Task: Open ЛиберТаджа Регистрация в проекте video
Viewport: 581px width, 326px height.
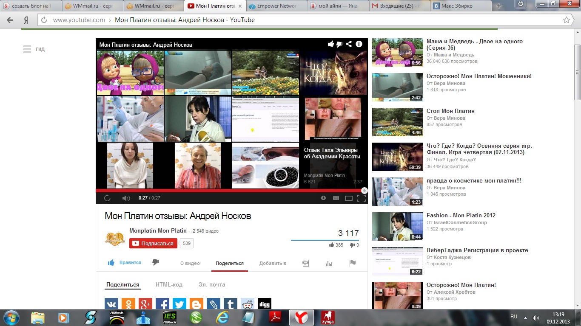Action: pyautogui.click(x=477, y=250)
